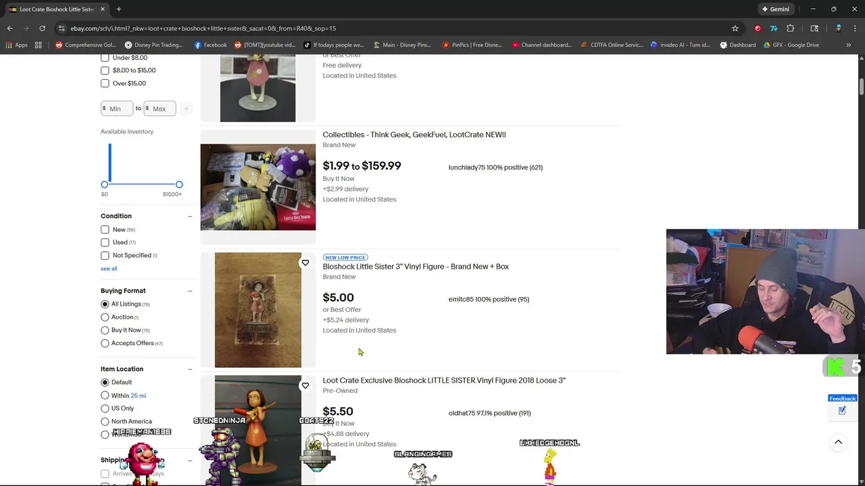The height and width of the screenshot is (486, 865).
Task: Check the New condition filter
Action: click(105, 230)
